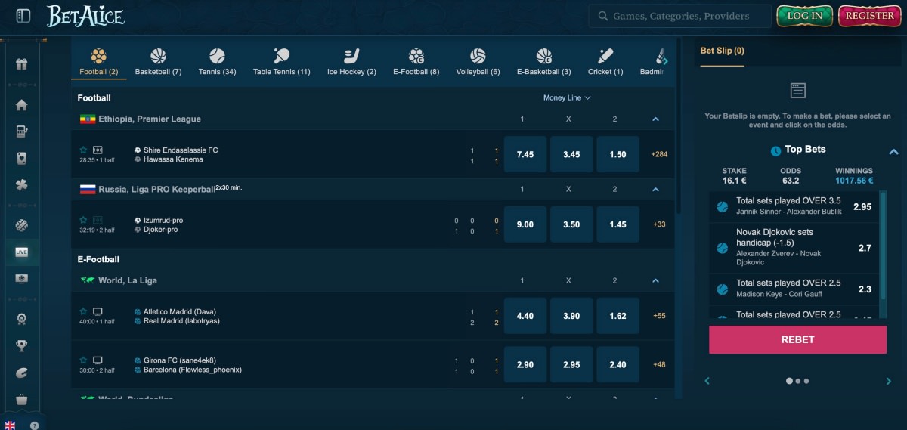Click the BetAlice logo
Screen dimensions: 907x430
pos(85,16)
